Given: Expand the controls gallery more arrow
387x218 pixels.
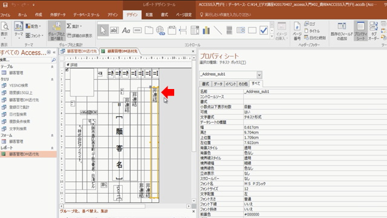Looking at the screenshot, I should 272,36.
